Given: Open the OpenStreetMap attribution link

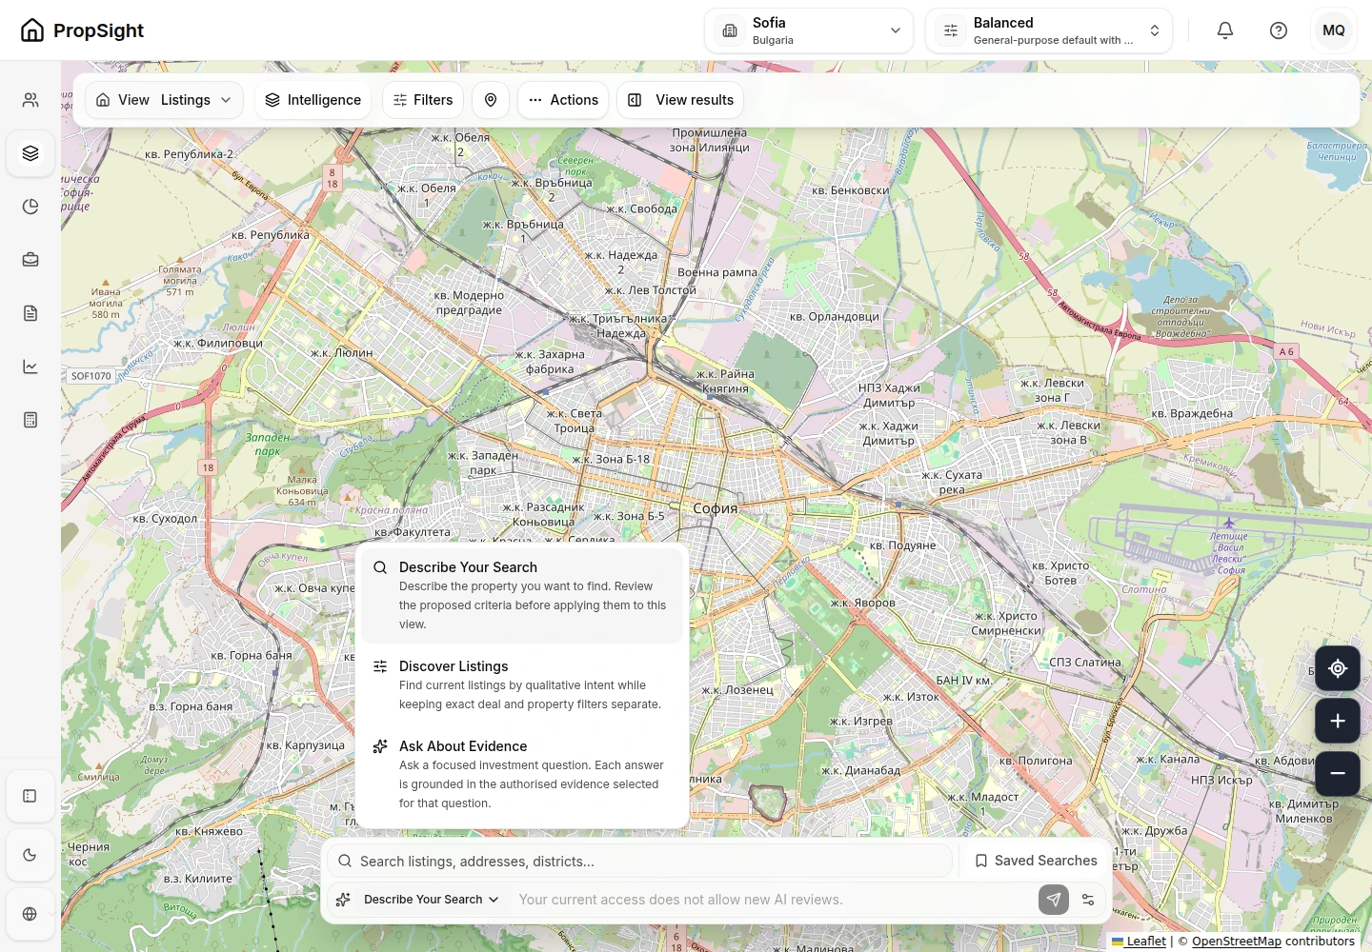Looking at the screenshot, I should point(1237,942).
